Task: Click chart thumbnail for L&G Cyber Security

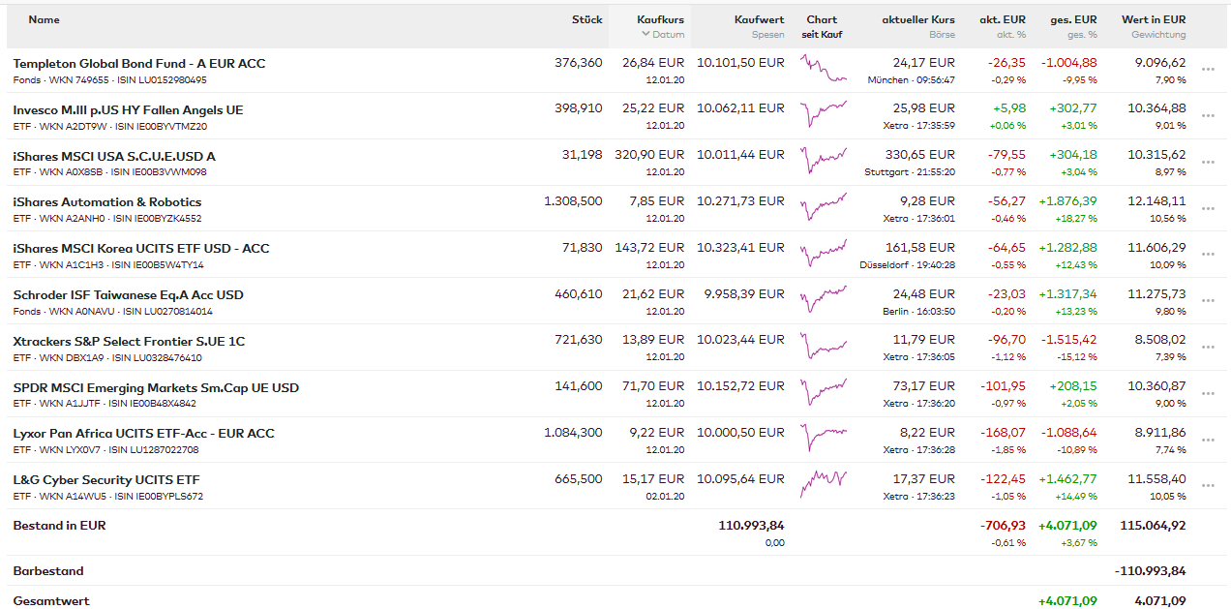Action: [x=823, y=481]
